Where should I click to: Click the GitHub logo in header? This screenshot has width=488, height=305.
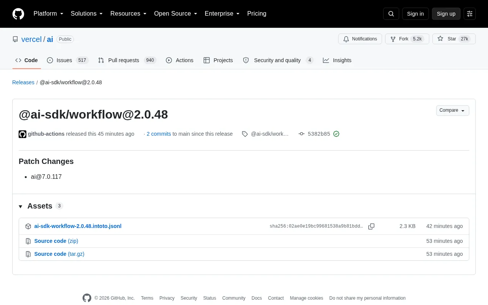pos(18,14)
